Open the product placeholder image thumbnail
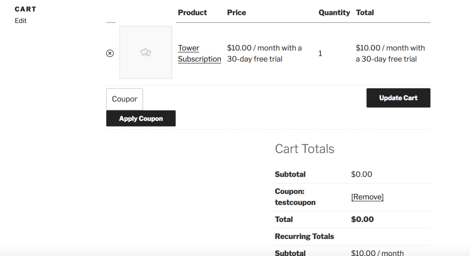470x256 pixels. [x=146, y=52]
